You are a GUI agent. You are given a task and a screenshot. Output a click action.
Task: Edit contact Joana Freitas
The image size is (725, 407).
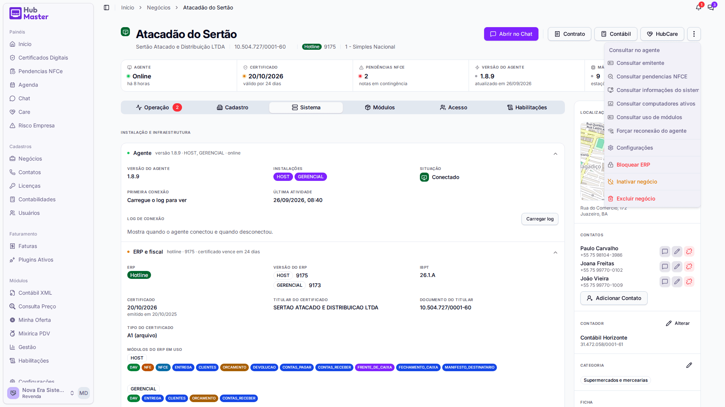pos(677,266)
